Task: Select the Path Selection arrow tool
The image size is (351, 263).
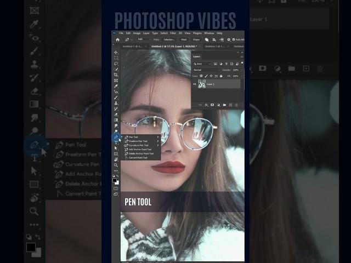Action: [x=116, y=148]
